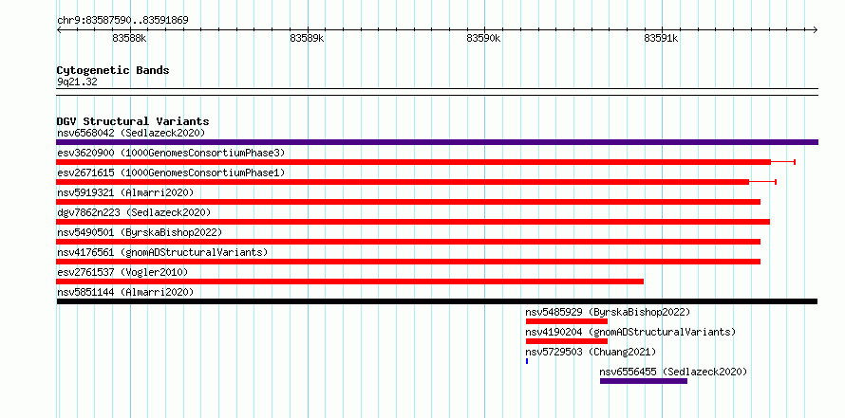Select the nsv5490501 red variant bar
The width and height of the screenshot is (845, 418).
(x=408, y=242)
